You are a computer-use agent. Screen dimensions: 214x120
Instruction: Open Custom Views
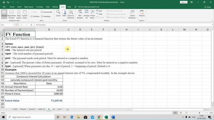(25, 14)
